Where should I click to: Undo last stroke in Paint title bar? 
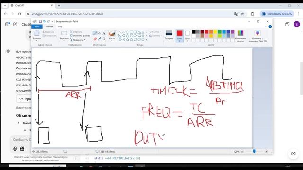[45, 21]
